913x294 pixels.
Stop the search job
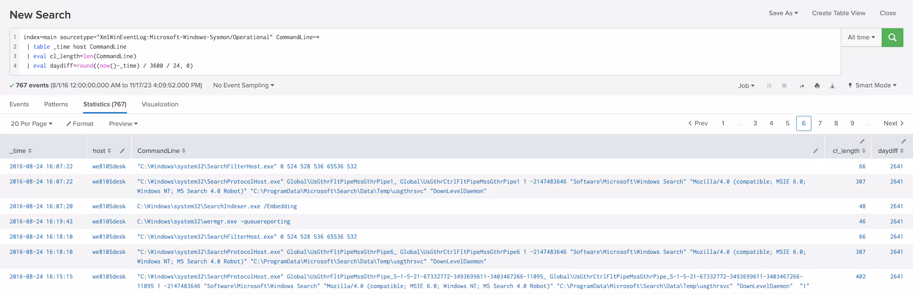[784, 86]
